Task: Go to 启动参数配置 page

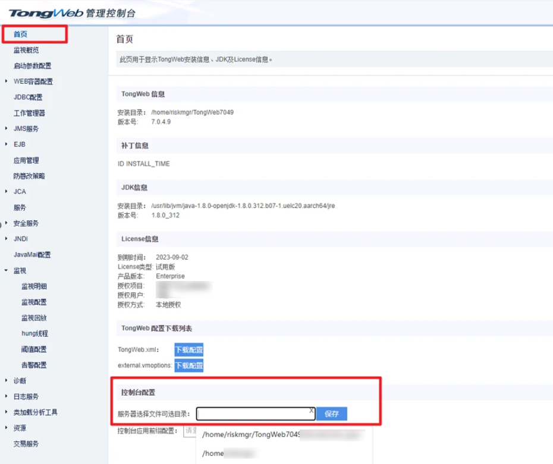Action: point(32,66)
